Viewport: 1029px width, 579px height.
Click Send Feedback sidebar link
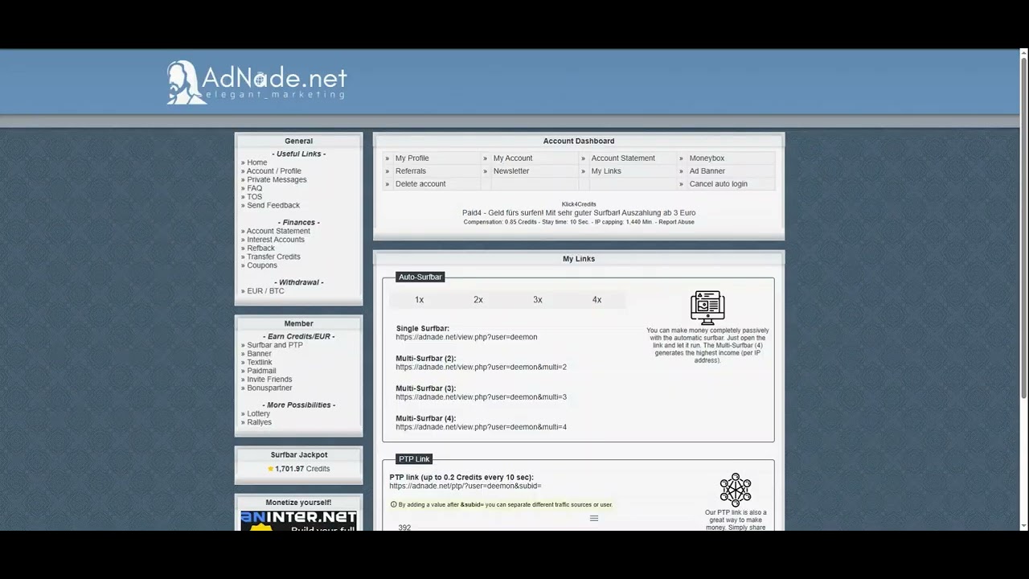tap(273, 206)
